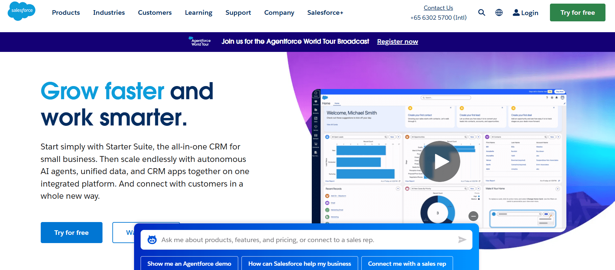Viewport: 615px width, 270px height.
Task: Click the Salesforce cloud logo
Action: coord(21,11)
